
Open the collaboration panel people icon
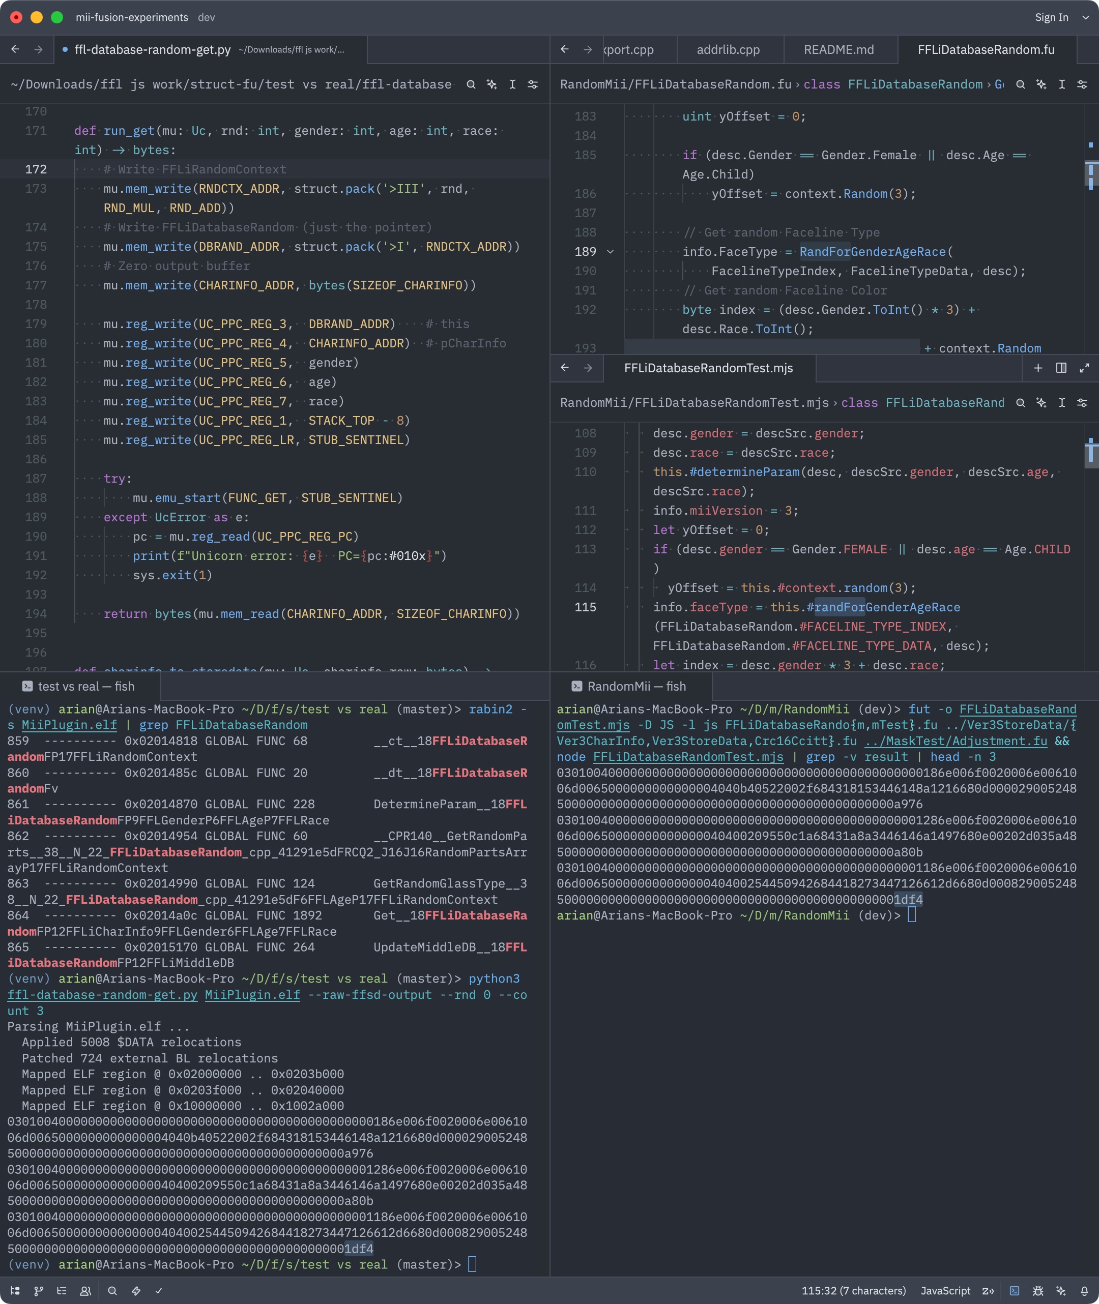pos(85,1291)
